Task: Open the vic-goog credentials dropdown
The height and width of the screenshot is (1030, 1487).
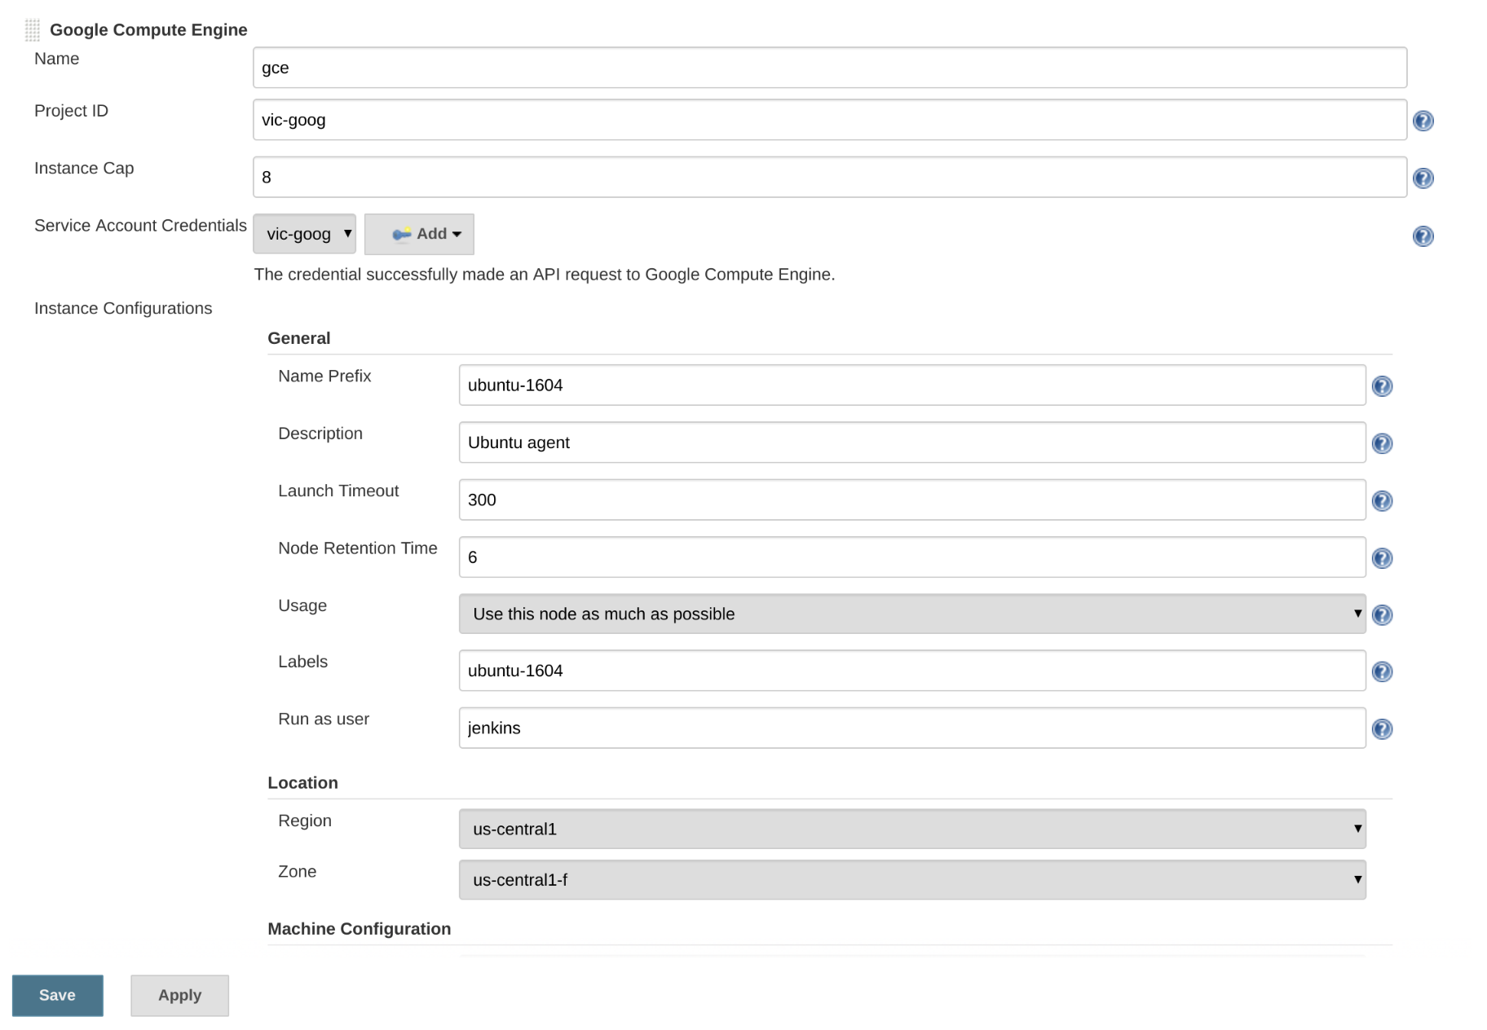Action: pos(304,234)
